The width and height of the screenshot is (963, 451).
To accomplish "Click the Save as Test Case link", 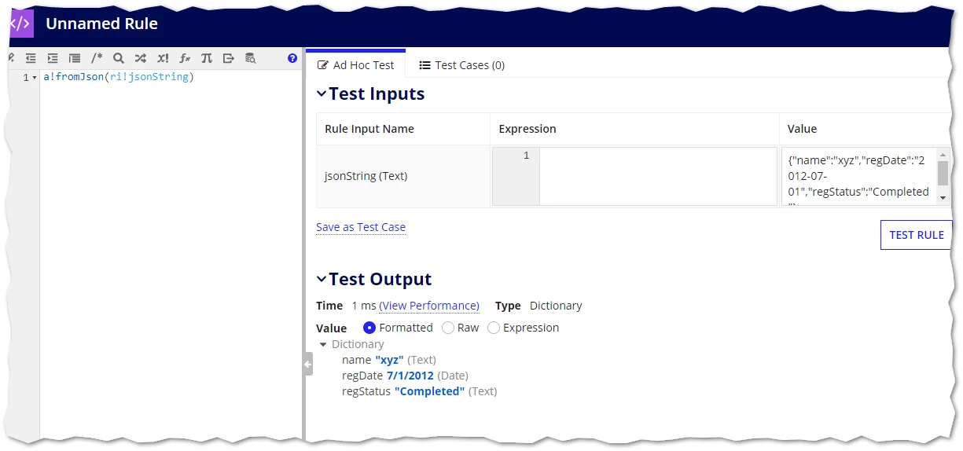I will click(x=361, y=227).
